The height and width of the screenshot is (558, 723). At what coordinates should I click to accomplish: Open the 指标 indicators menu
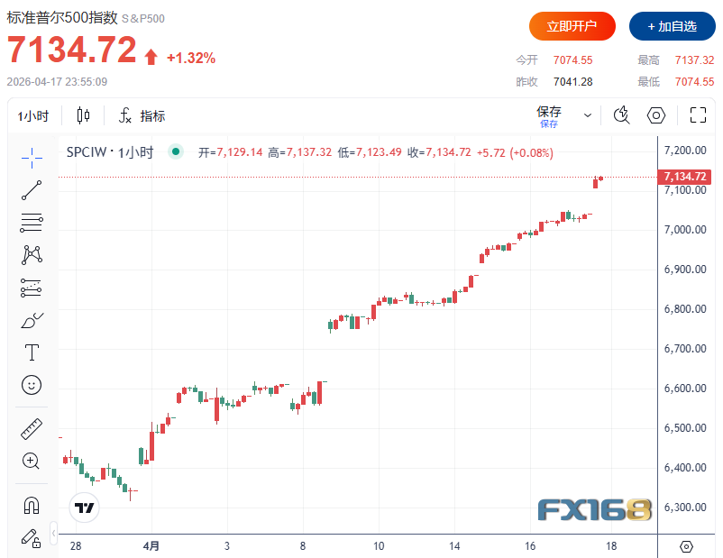142,116
